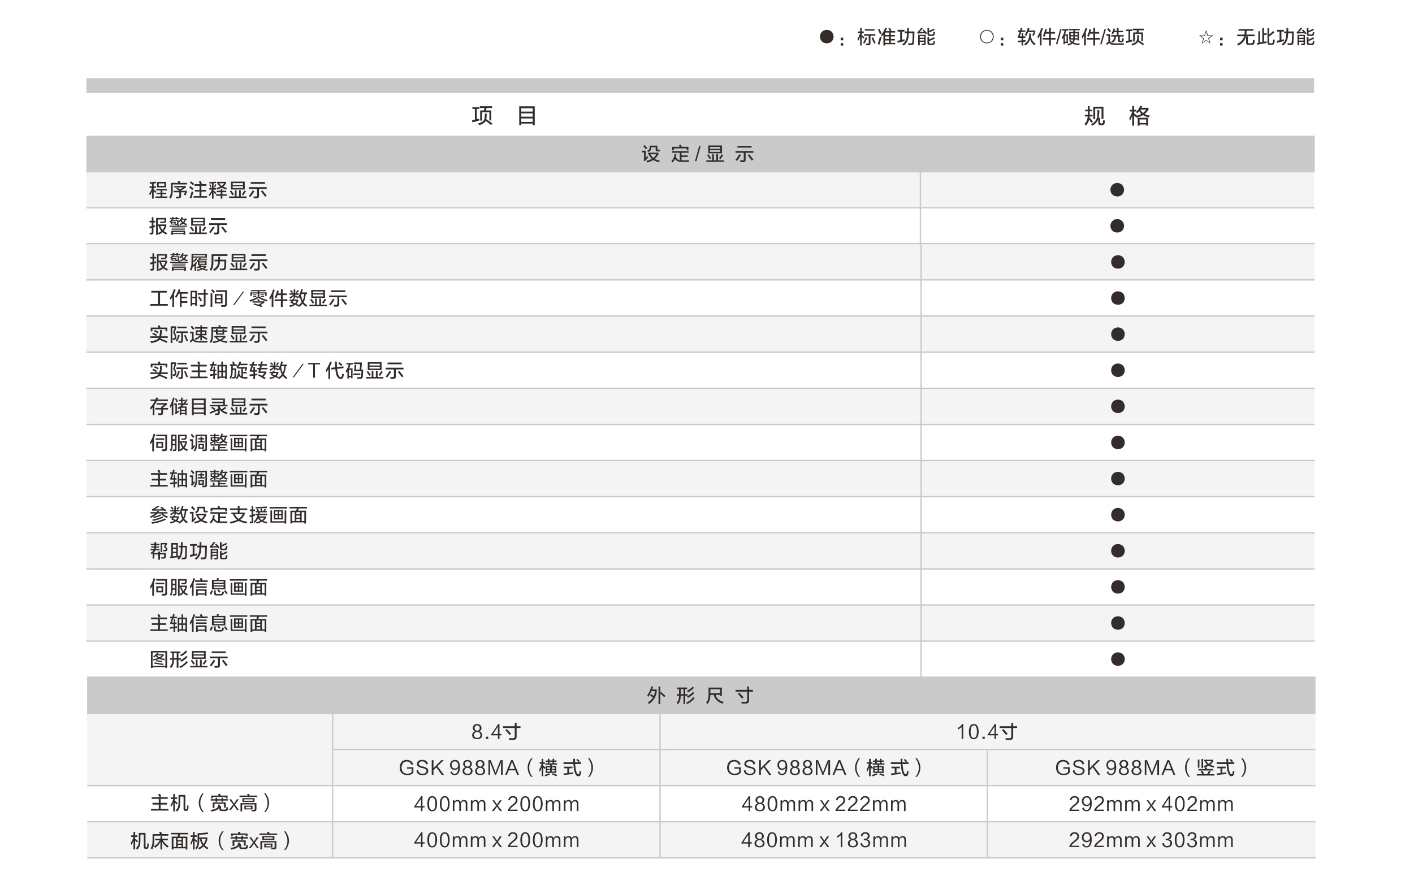Select GSK 988MA (竖式) column header

coord(1151,767)
